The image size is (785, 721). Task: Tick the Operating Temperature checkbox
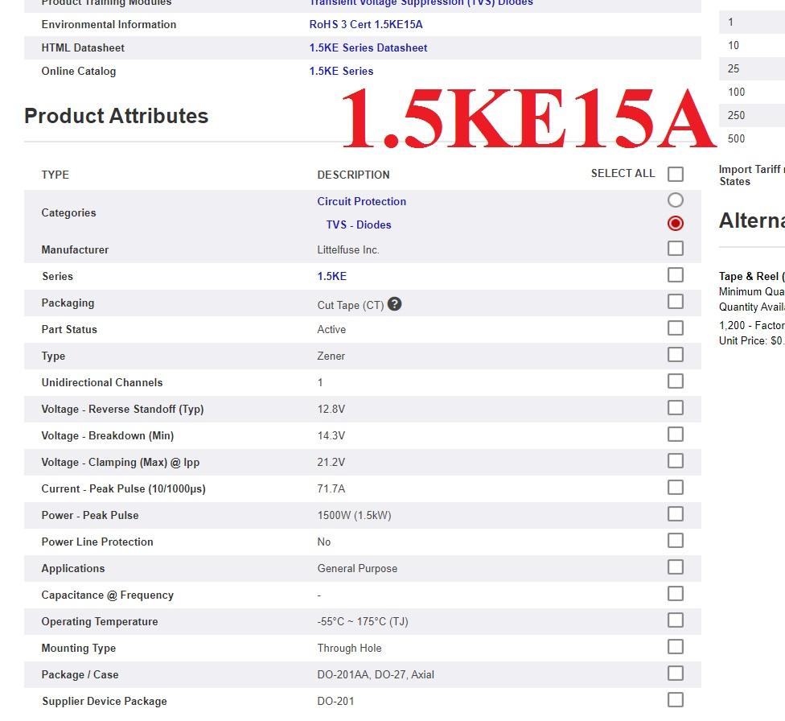pos(676,620)
